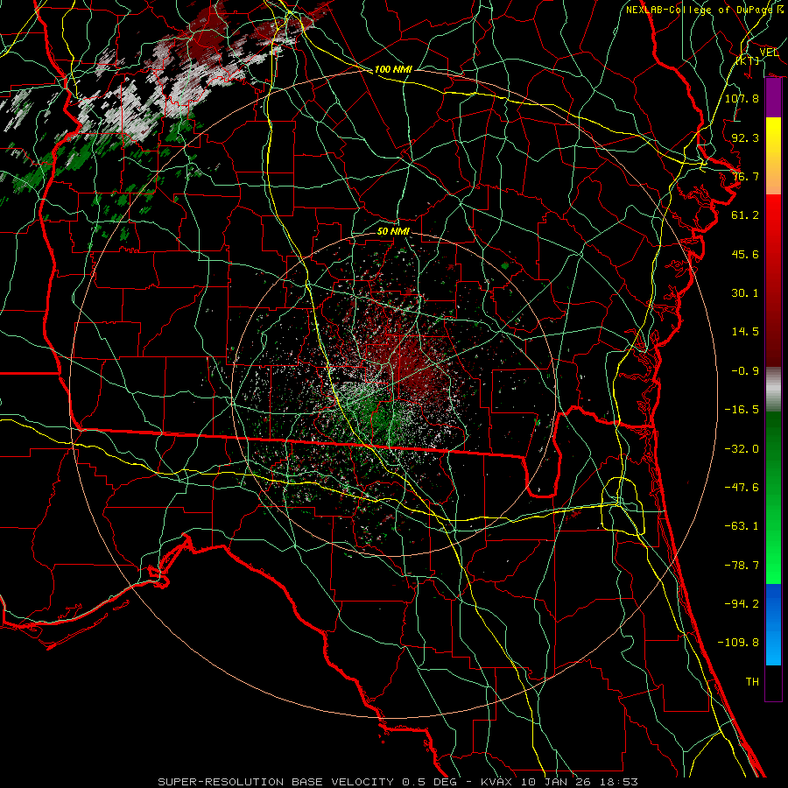The height and width of the screenshot is (788, 788).
Task: Pick the blue segment of the color bar
Action: [x=773, y=624]
